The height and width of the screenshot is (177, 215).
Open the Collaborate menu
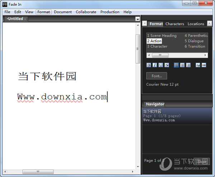point(86,12)
